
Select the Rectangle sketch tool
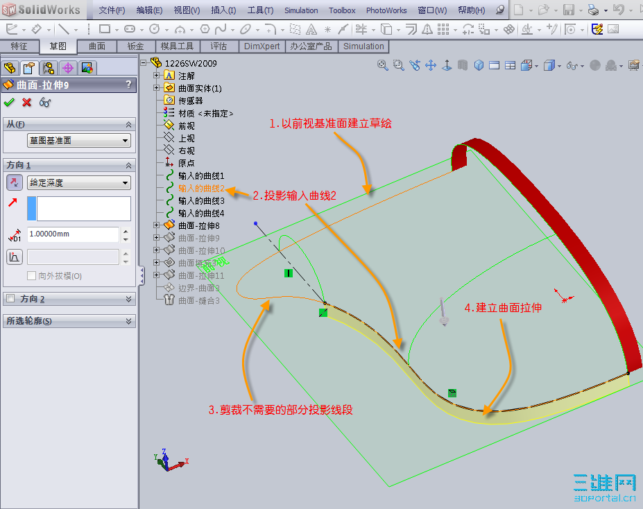coord(105,29)
